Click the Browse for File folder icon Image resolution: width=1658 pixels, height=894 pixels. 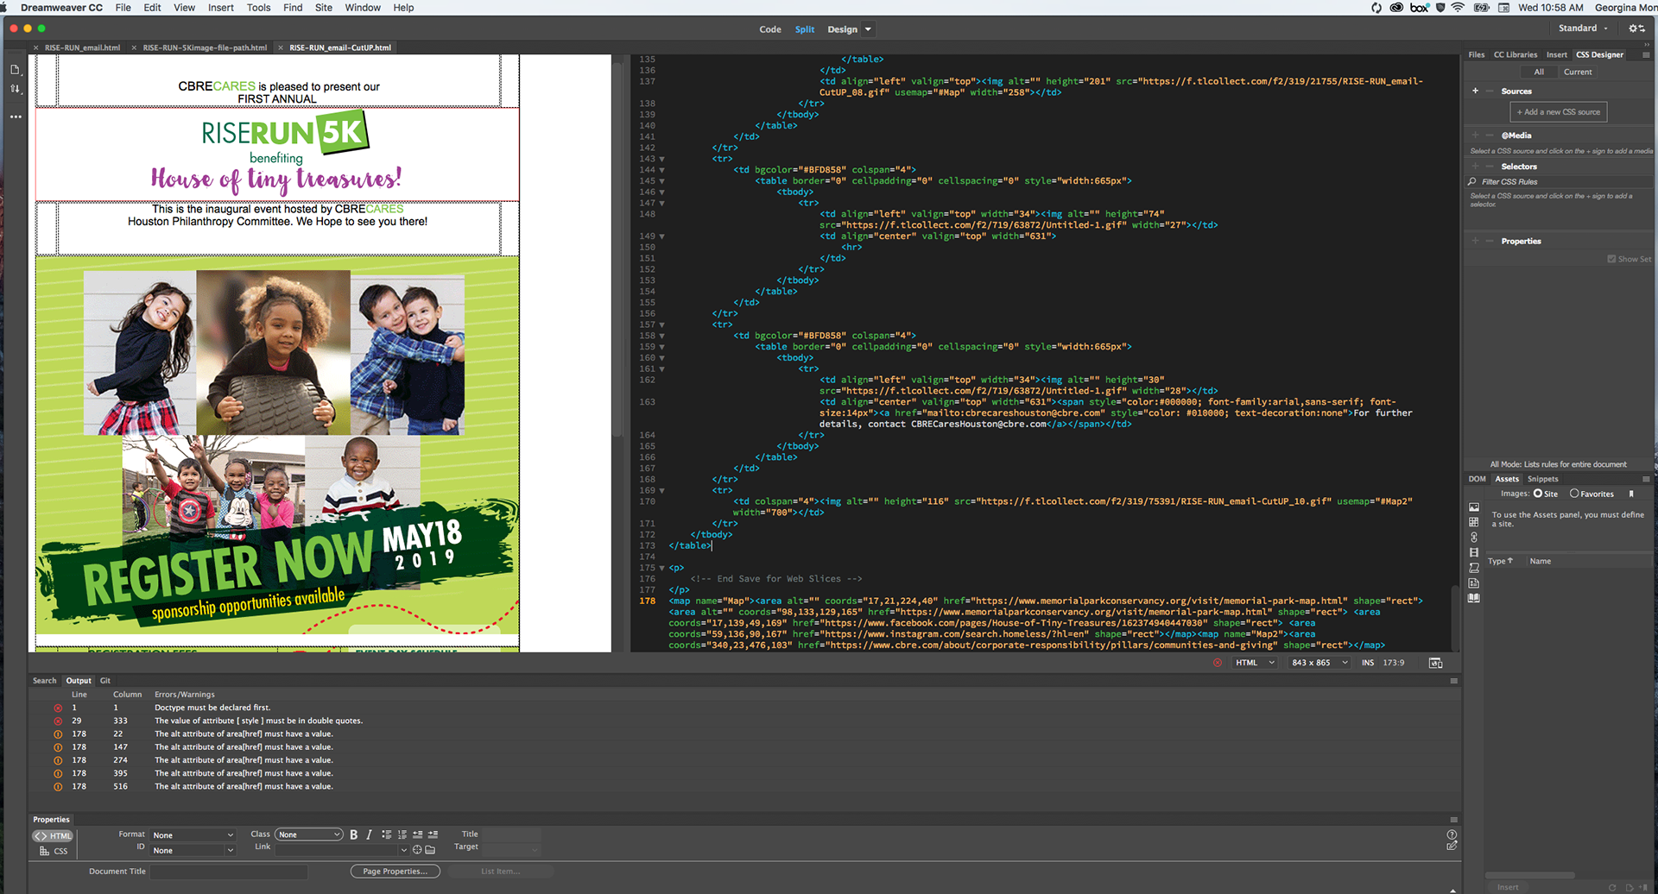point(430,849)
